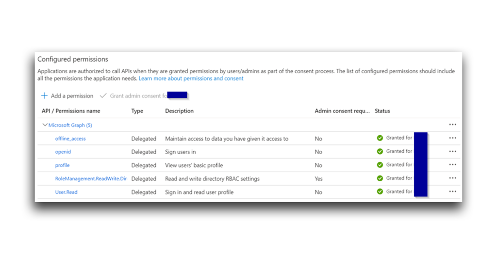Click 'No' admin consent in offline_access row

tap(318, 139)
